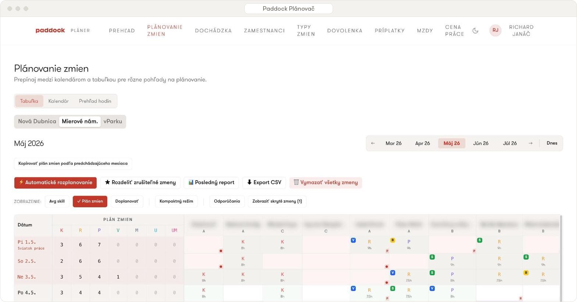The width and height of the screenshot is (577, 302).
Task: Select the purple P 9h shift in the Pi 1.5. row
Action: 409,244
